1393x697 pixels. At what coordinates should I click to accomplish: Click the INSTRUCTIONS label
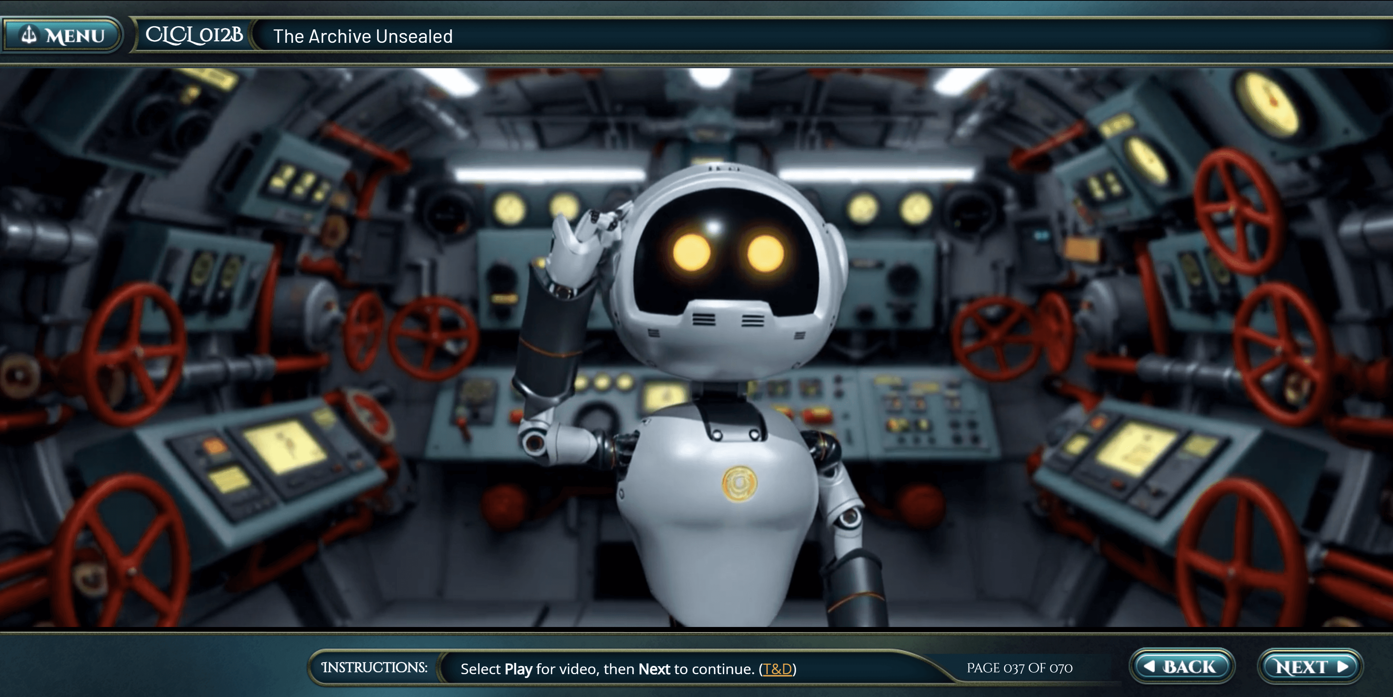tap(374, 667)
